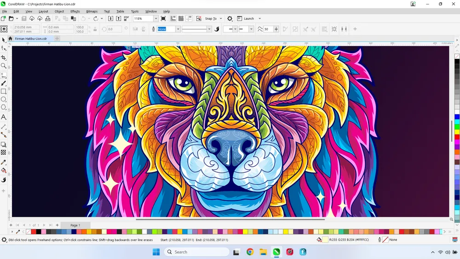Image resolution: width=460 pixels, height=259 pixels.
Task: Open the Windows taskbar Search box
Action: coord(196,252)
